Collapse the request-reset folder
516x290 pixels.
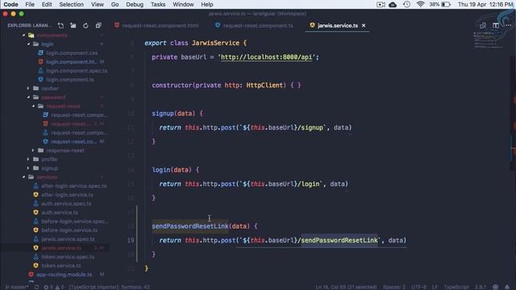pos(63,106)
